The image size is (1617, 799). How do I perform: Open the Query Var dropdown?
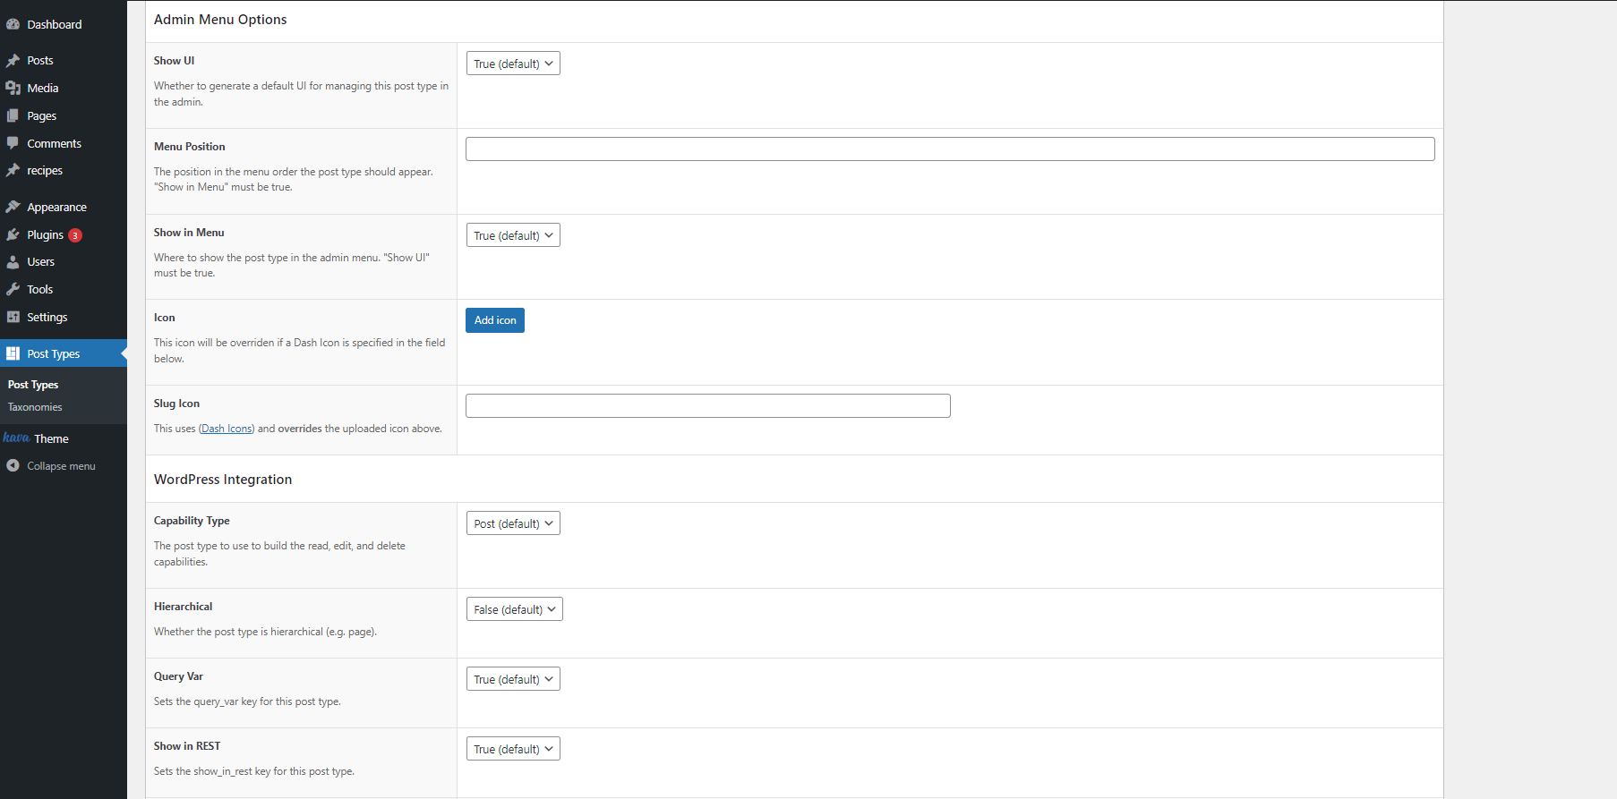pos(513,679)
